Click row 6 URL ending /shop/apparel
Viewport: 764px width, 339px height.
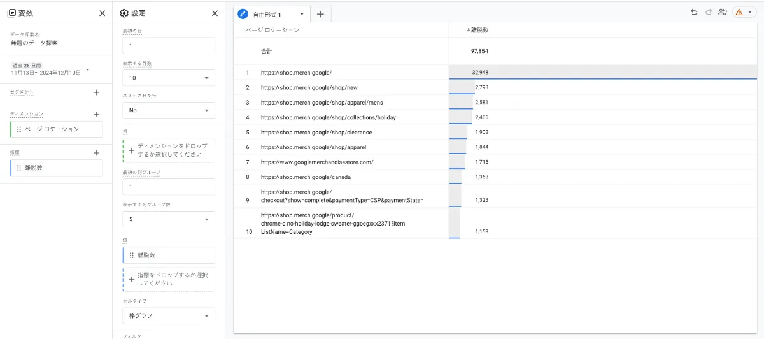313,147
